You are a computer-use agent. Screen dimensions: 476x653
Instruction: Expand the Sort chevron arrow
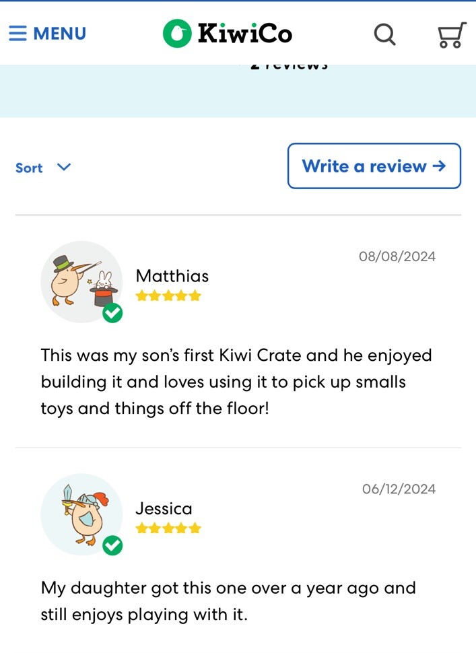point(64,167)
